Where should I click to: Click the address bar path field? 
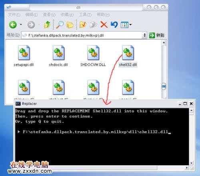pos(84,35)
